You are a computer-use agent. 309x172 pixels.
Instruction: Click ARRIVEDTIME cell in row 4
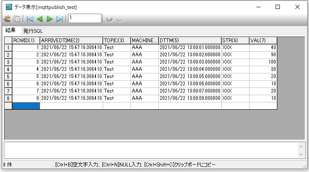tap(71, 70)
